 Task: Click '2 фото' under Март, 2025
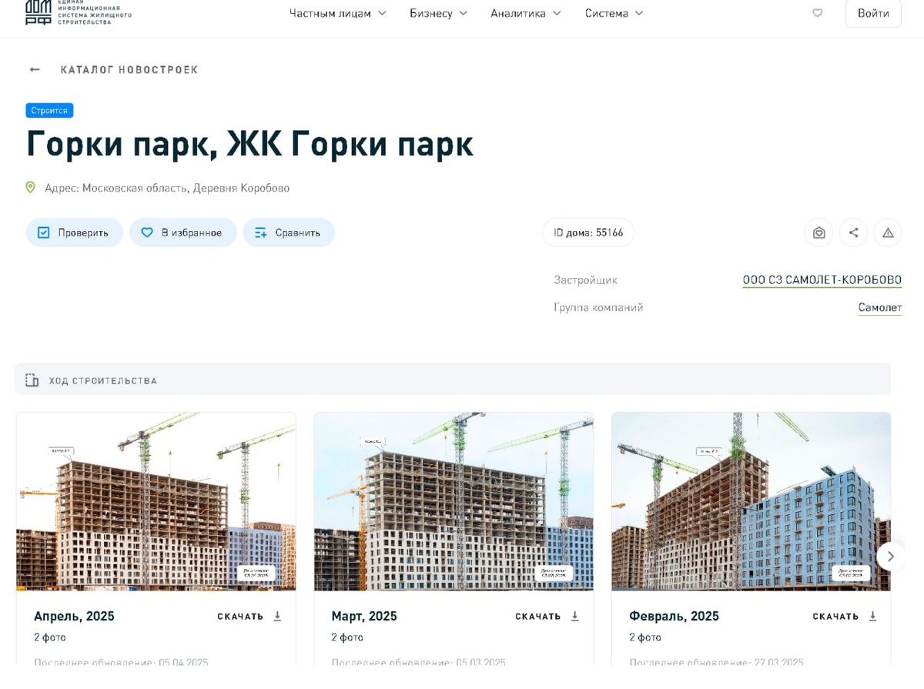347,637
